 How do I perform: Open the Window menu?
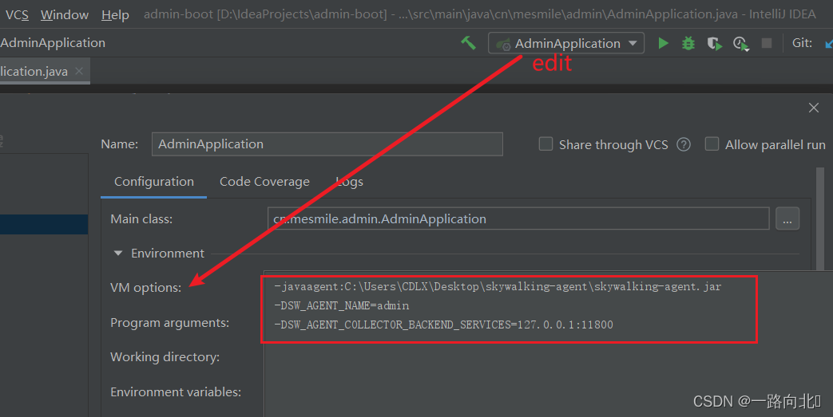point(64,14)
